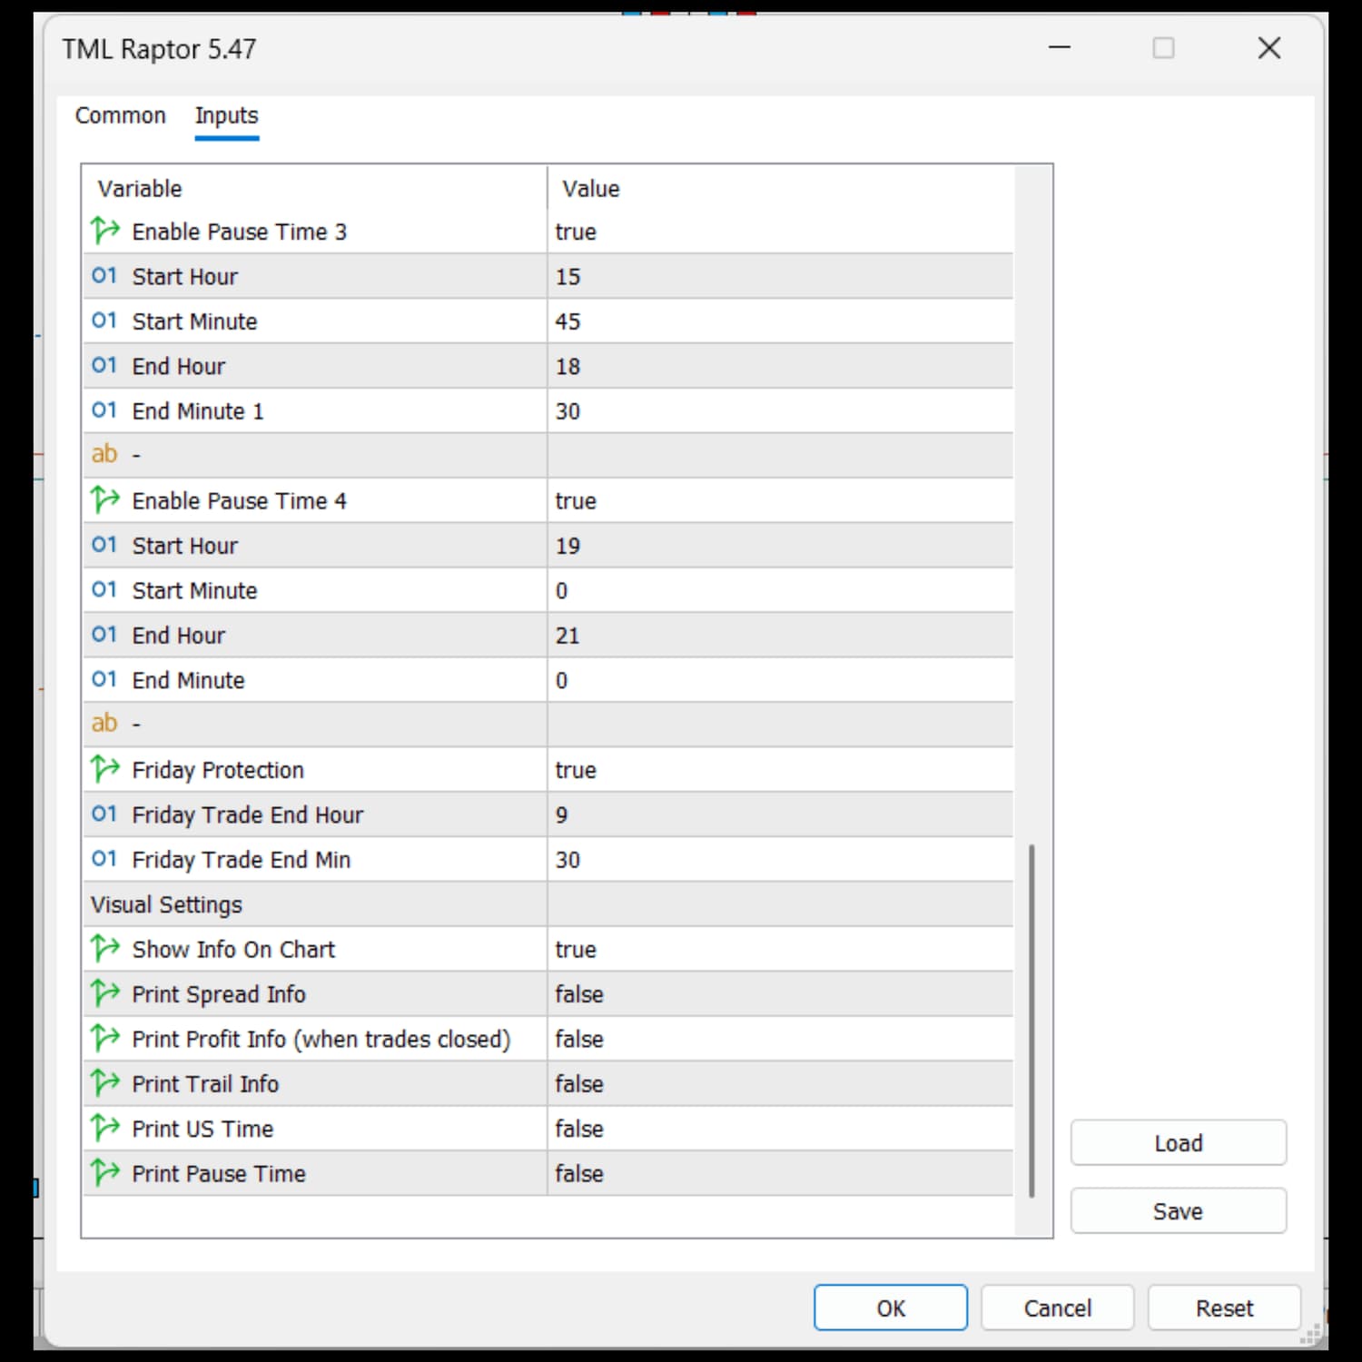Select the Start Hour value 19
The width and height of the screenshot is (1362, 1362).
coord(567,546)
